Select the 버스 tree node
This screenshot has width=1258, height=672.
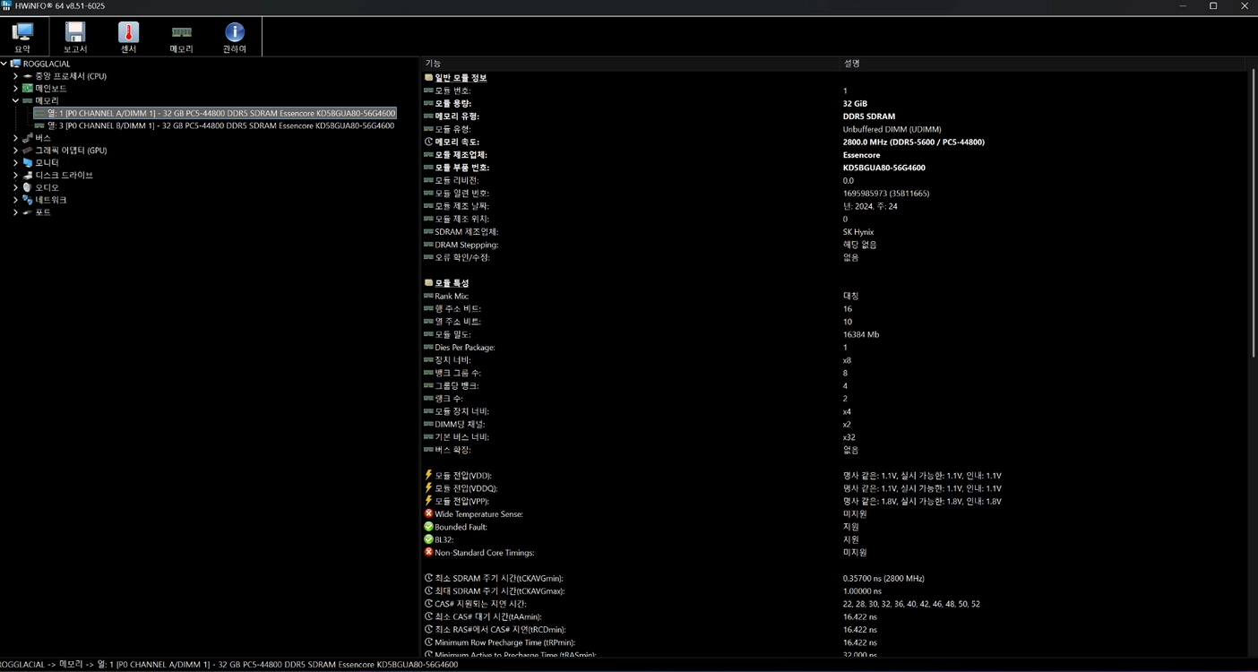coord(43,138)
